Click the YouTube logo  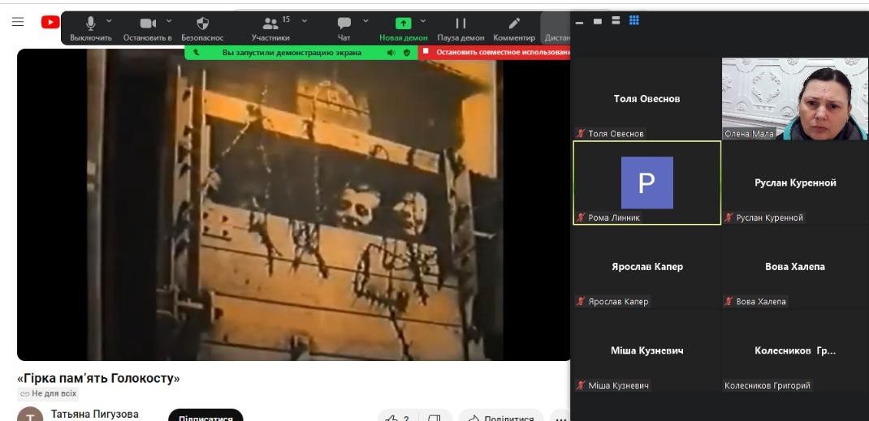(50, 22)
